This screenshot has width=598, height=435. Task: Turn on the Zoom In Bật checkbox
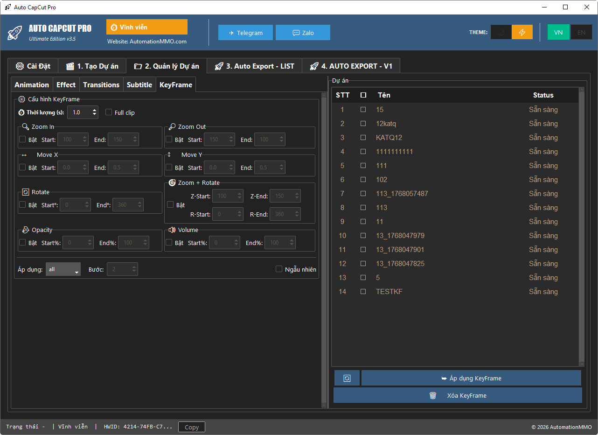(22, 139)
